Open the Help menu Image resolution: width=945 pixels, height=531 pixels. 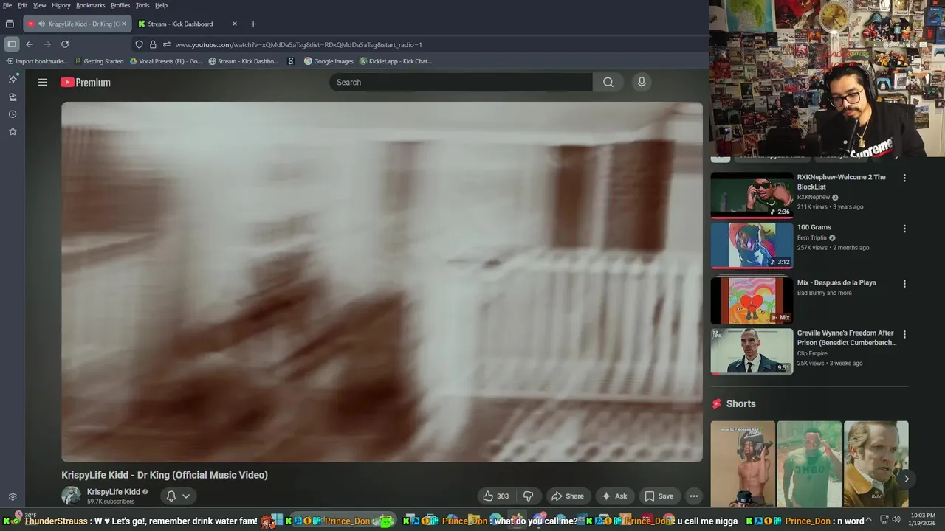pos(161,5)
